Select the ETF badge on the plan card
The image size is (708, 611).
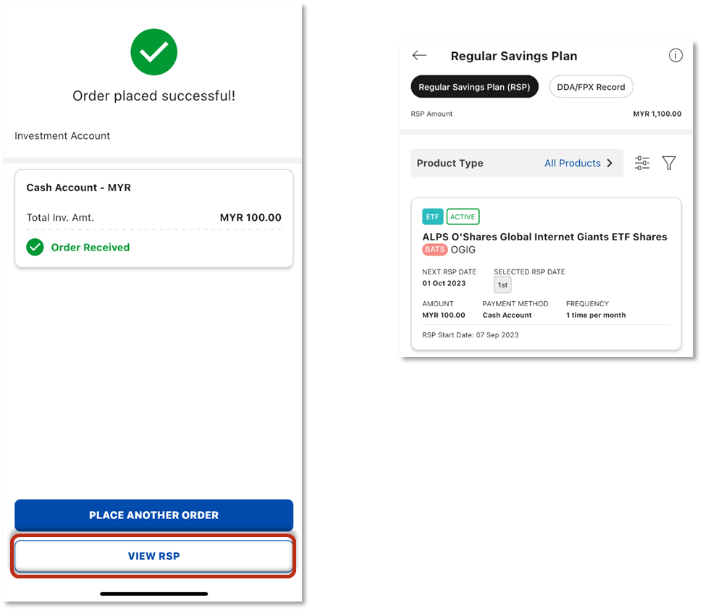coord(432,216)
